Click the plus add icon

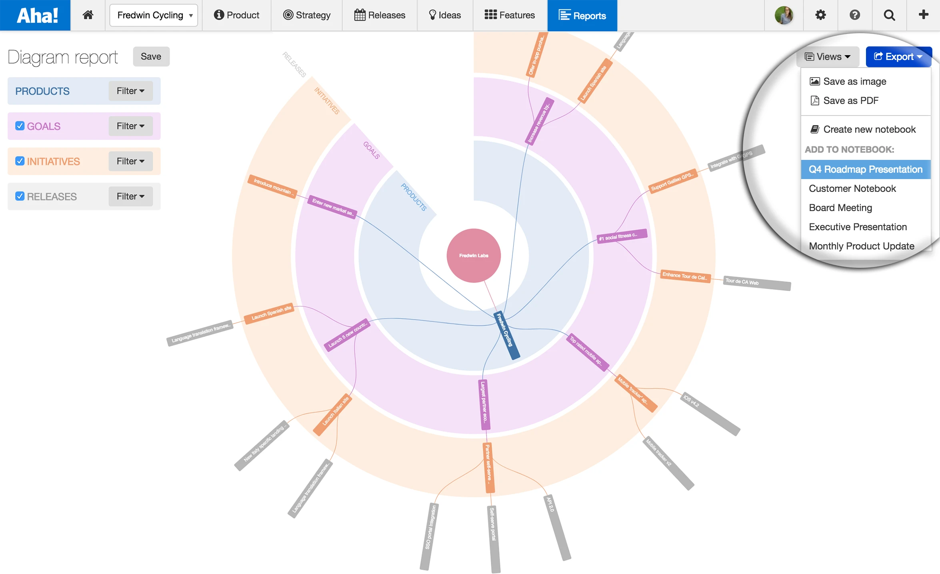click(923, 15)
